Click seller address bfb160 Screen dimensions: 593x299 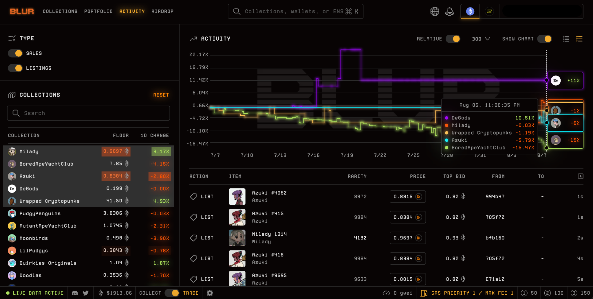click(x=495, y=238)
